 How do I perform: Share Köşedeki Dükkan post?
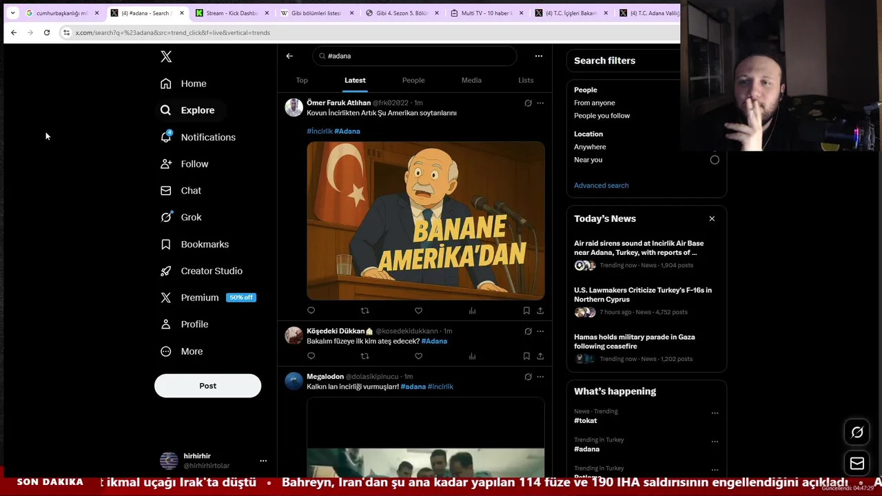coord(540,356)
